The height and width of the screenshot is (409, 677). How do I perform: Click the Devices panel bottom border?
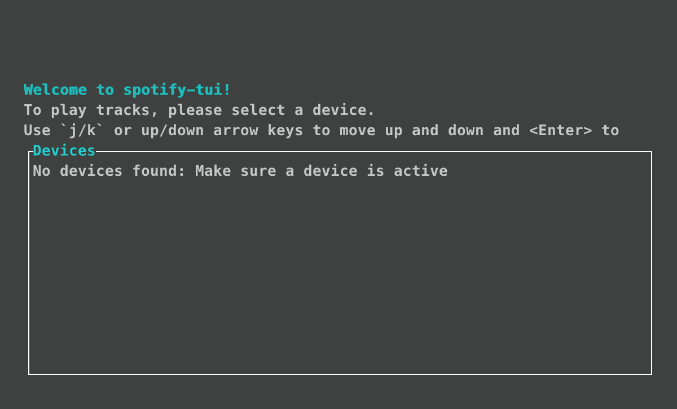click(338, 372)
